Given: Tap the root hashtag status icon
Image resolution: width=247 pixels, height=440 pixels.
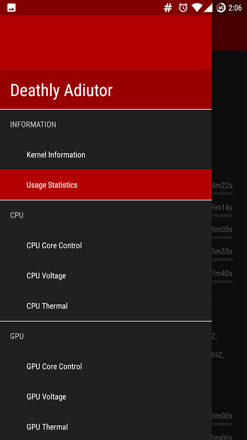Looking at the screenshot, I should (168, 8).
